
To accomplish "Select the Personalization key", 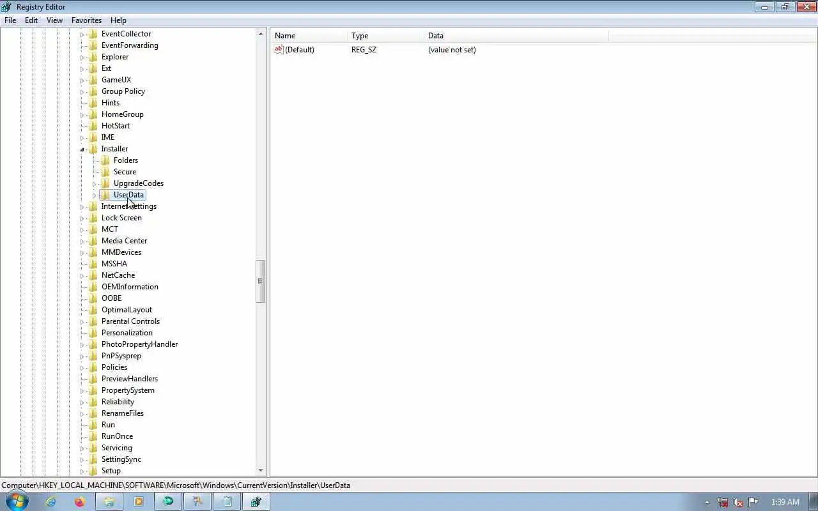I will 127,333.
